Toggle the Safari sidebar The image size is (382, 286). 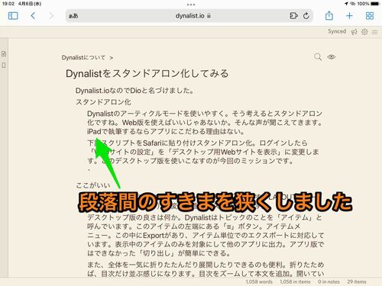13,16
